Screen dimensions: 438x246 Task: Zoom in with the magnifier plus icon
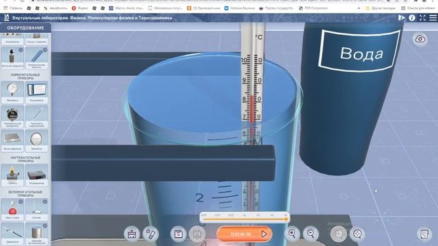pyautogui.click(x=292, y=234)
